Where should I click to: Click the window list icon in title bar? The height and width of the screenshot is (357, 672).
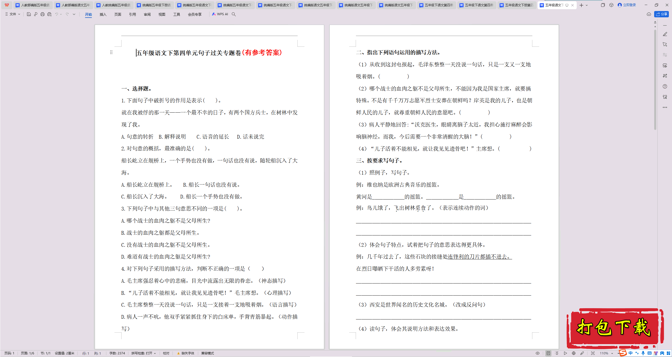click(x=603, y=5)
